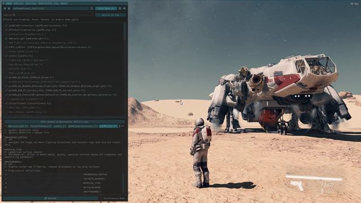
Task: Collapse the Preprocessor definitions section
Action: tap(23, 171)
